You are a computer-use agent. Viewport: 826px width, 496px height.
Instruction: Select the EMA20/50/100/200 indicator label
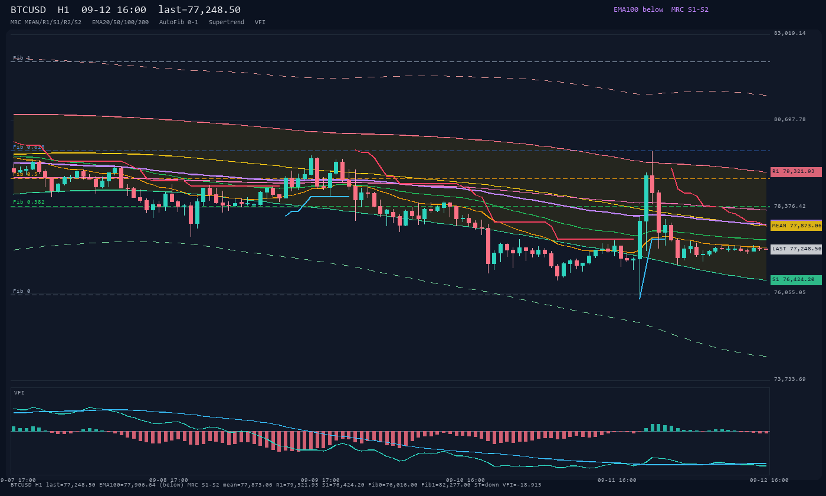120,22
